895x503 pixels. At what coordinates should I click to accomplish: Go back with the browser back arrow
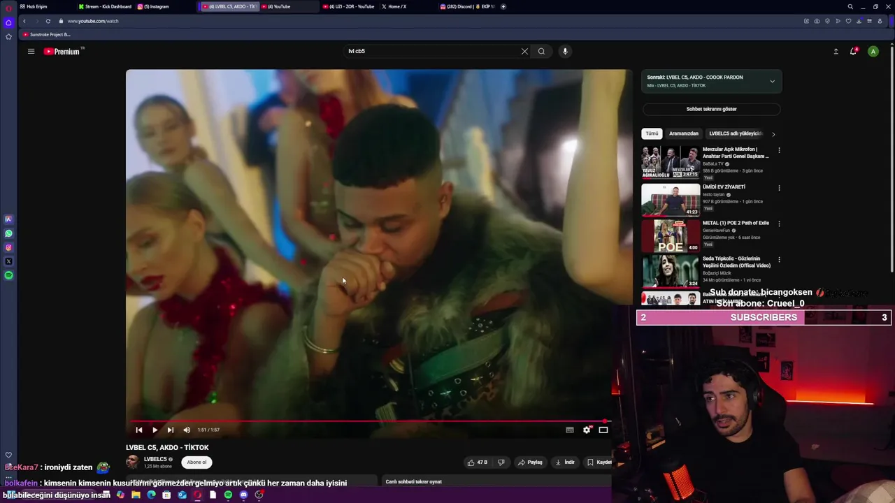[24, 21]
